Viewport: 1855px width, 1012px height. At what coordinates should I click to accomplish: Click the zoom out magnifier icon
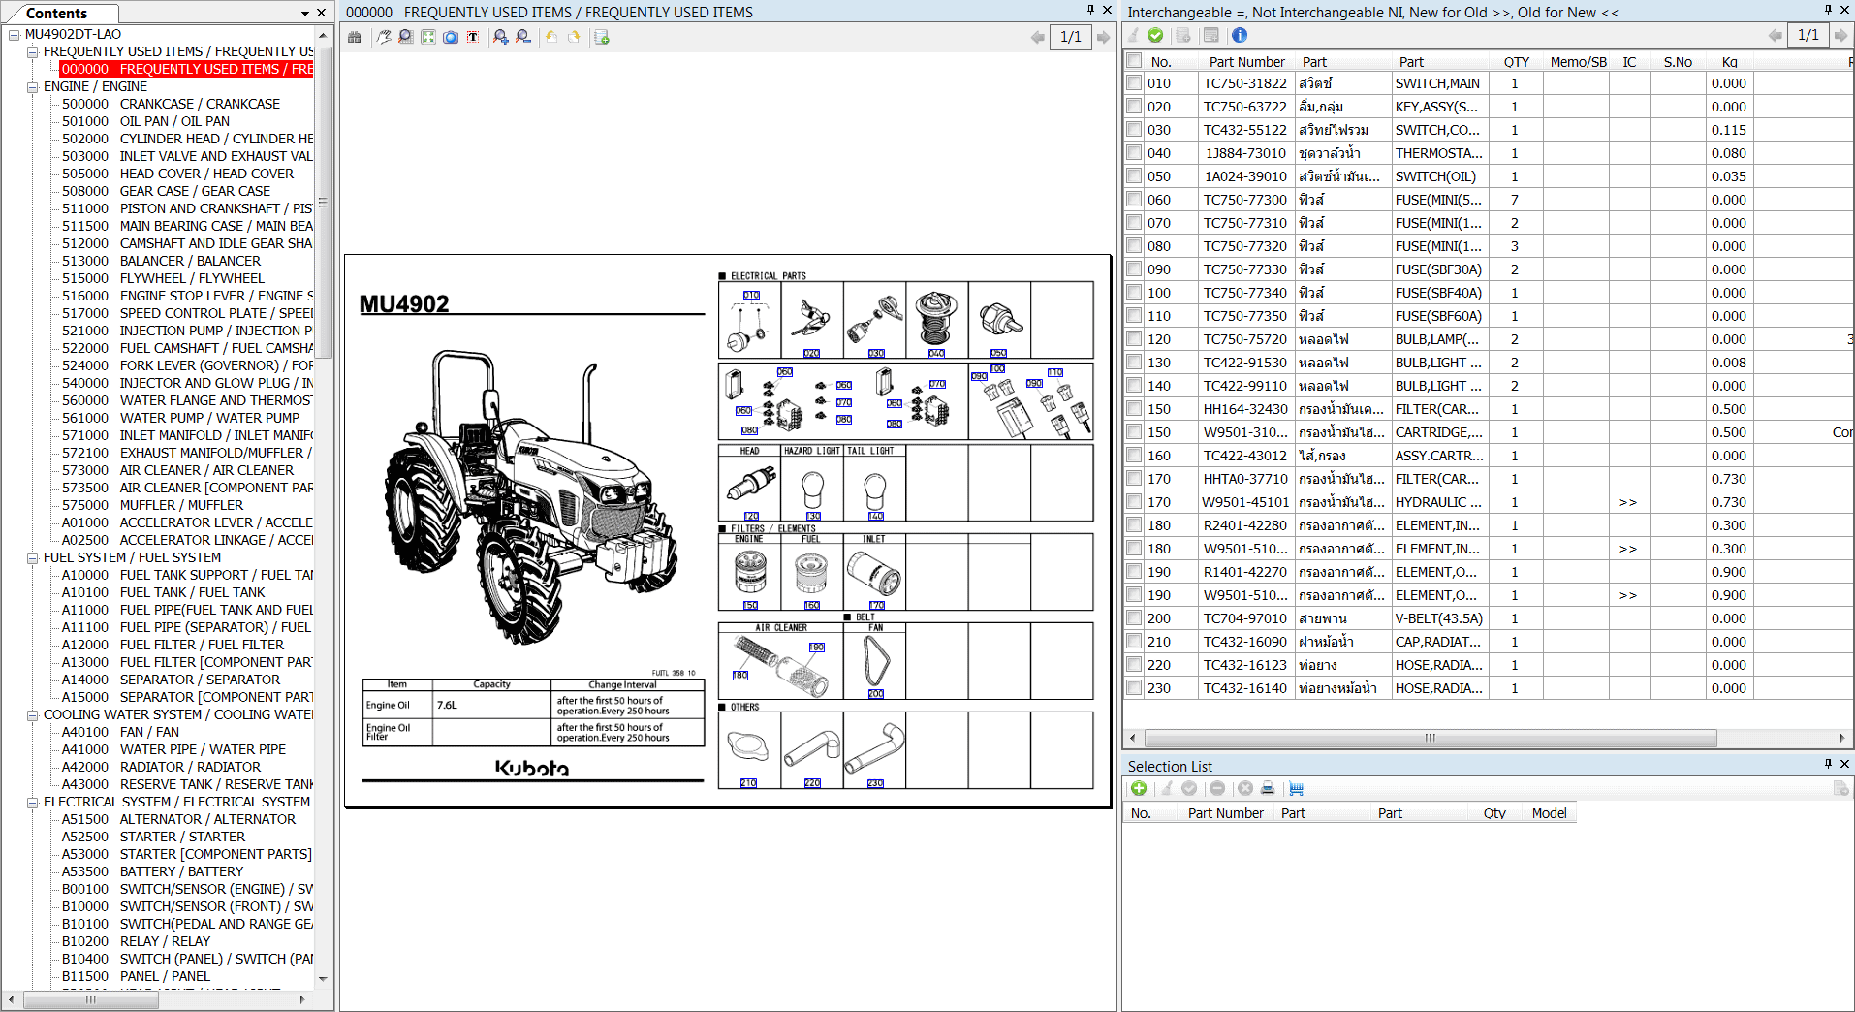(x=523, y=37)
